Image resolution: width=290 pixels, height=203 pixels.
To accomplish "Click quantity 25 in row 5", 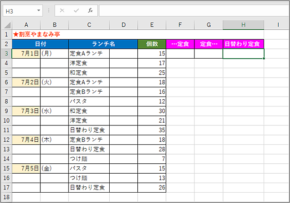I will (x=152, y=73).
